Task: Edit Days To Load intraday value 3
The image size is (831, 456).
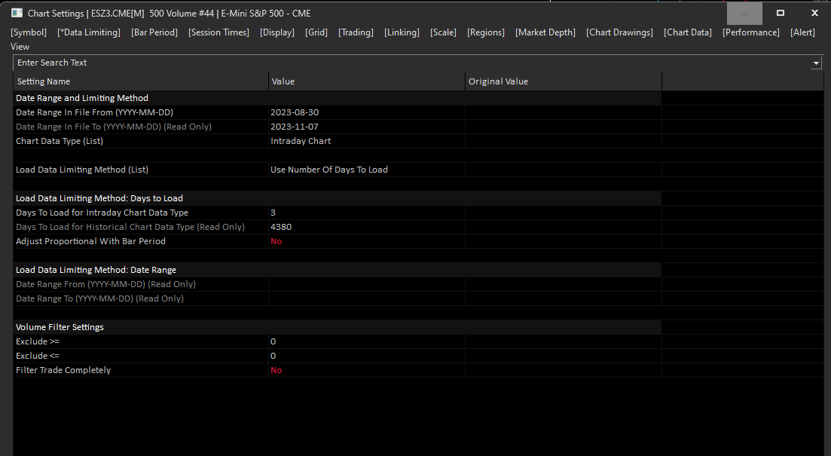Action: coord(367,213)
